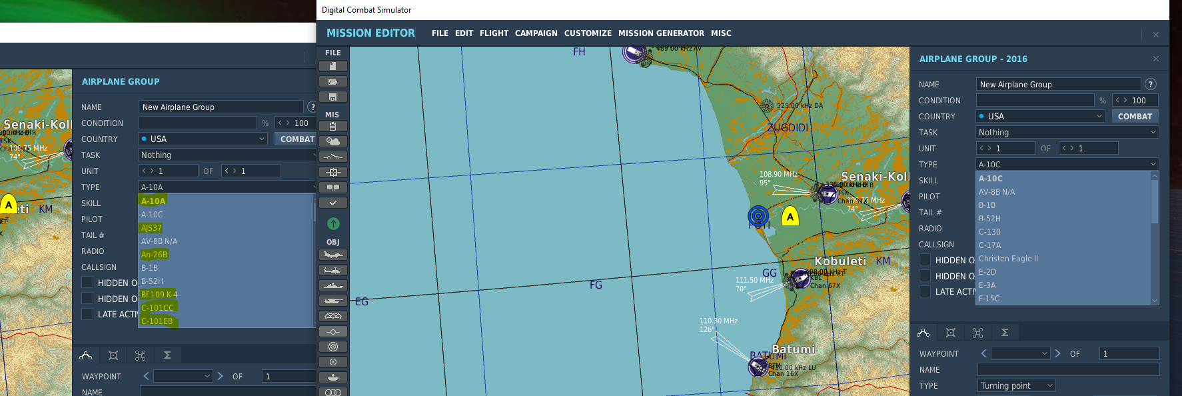Select the airplane group object tool

point(332,255)
